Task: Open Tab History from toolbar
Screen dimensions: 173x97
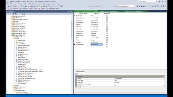Action: point(24,9)
